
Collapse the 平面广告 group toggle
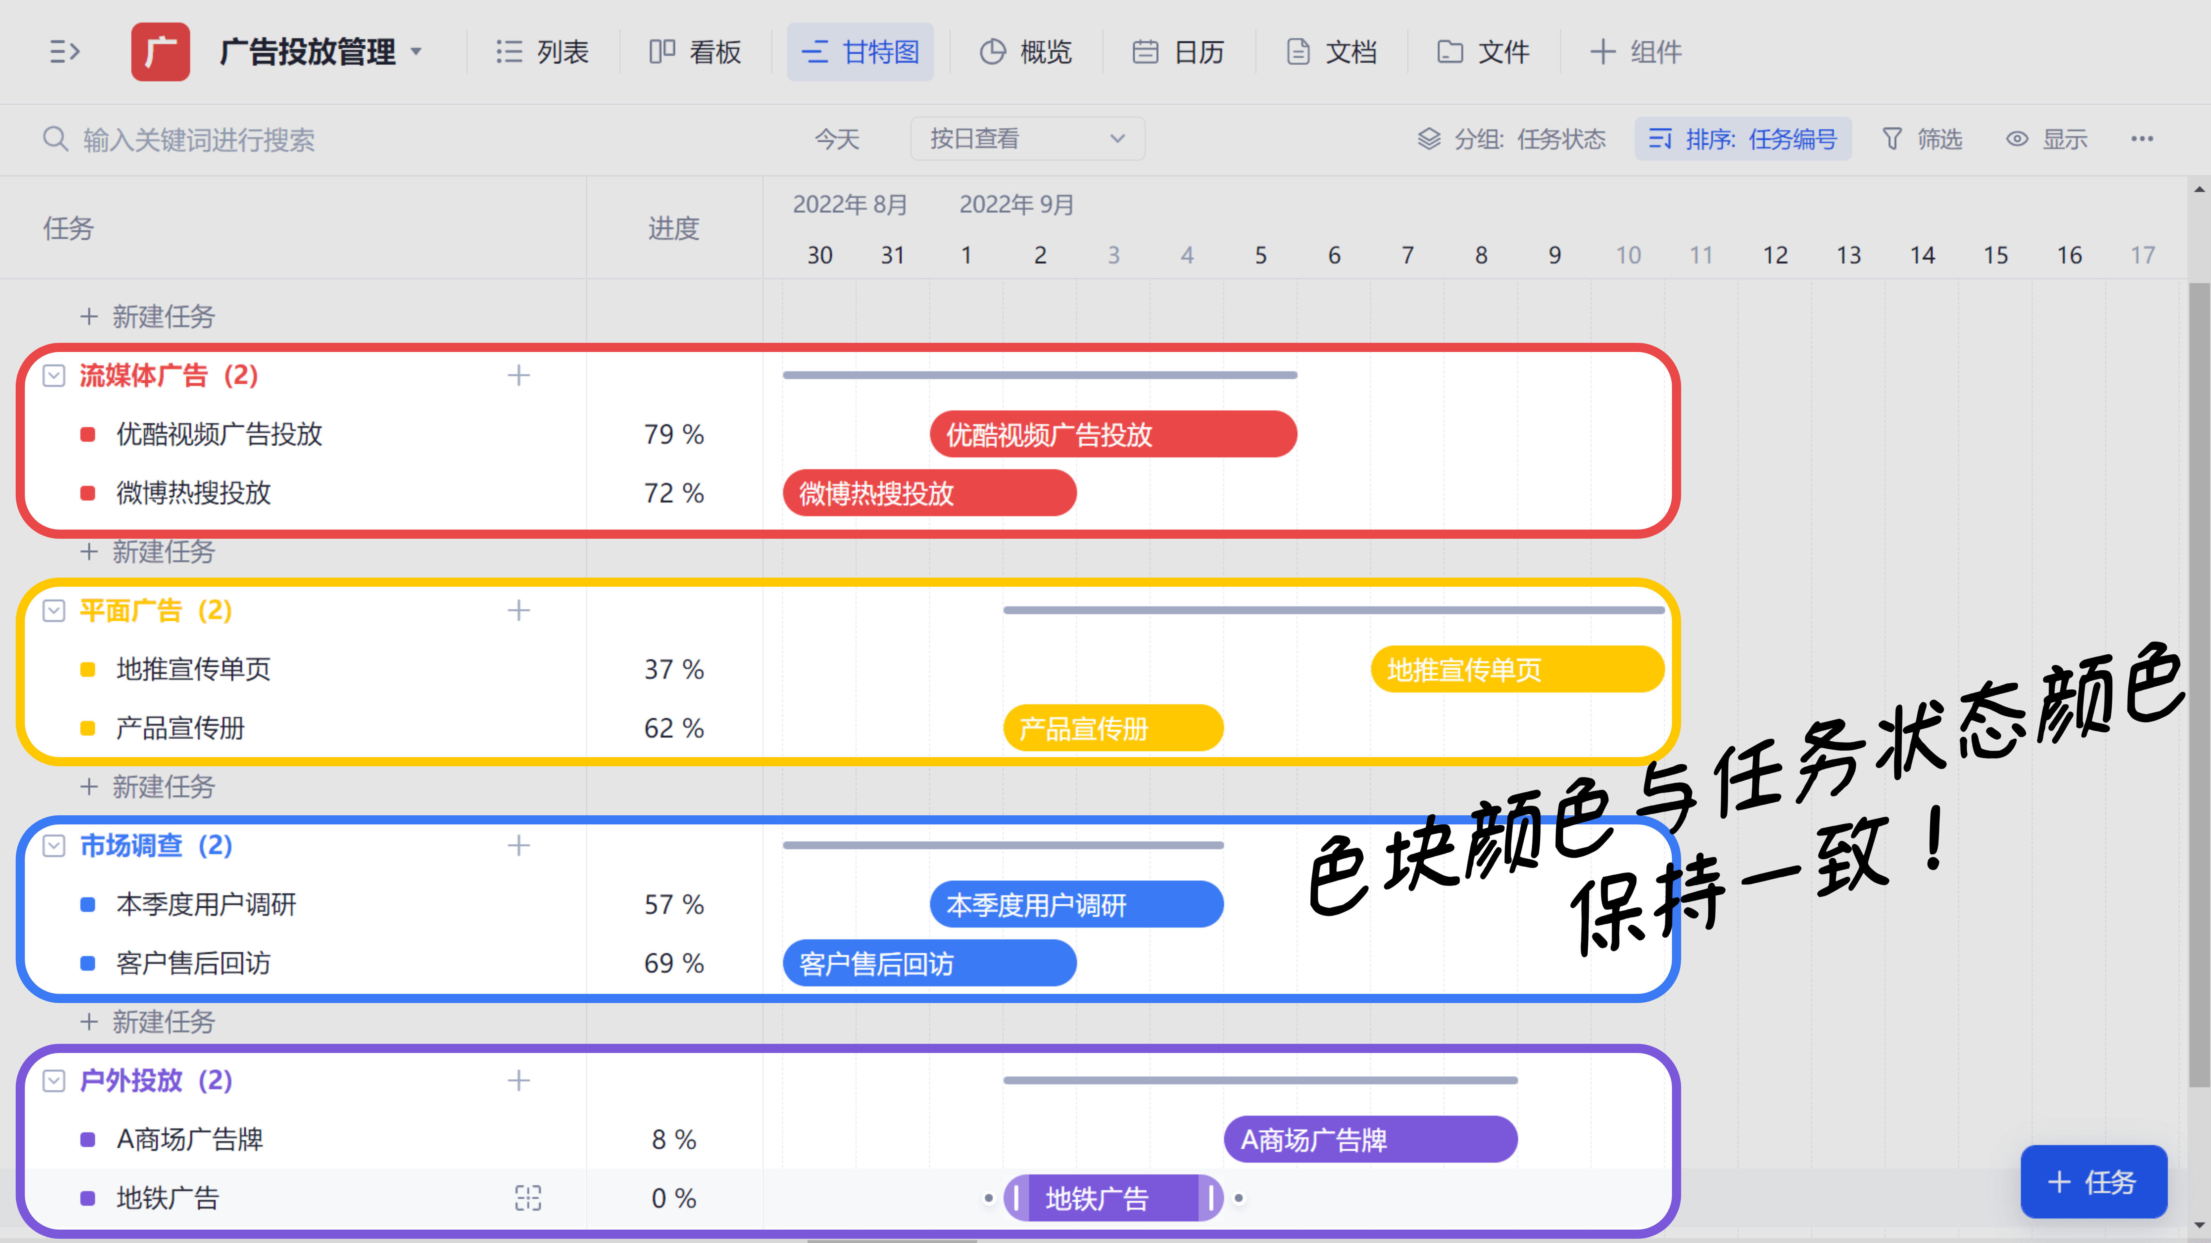(54, 611)
